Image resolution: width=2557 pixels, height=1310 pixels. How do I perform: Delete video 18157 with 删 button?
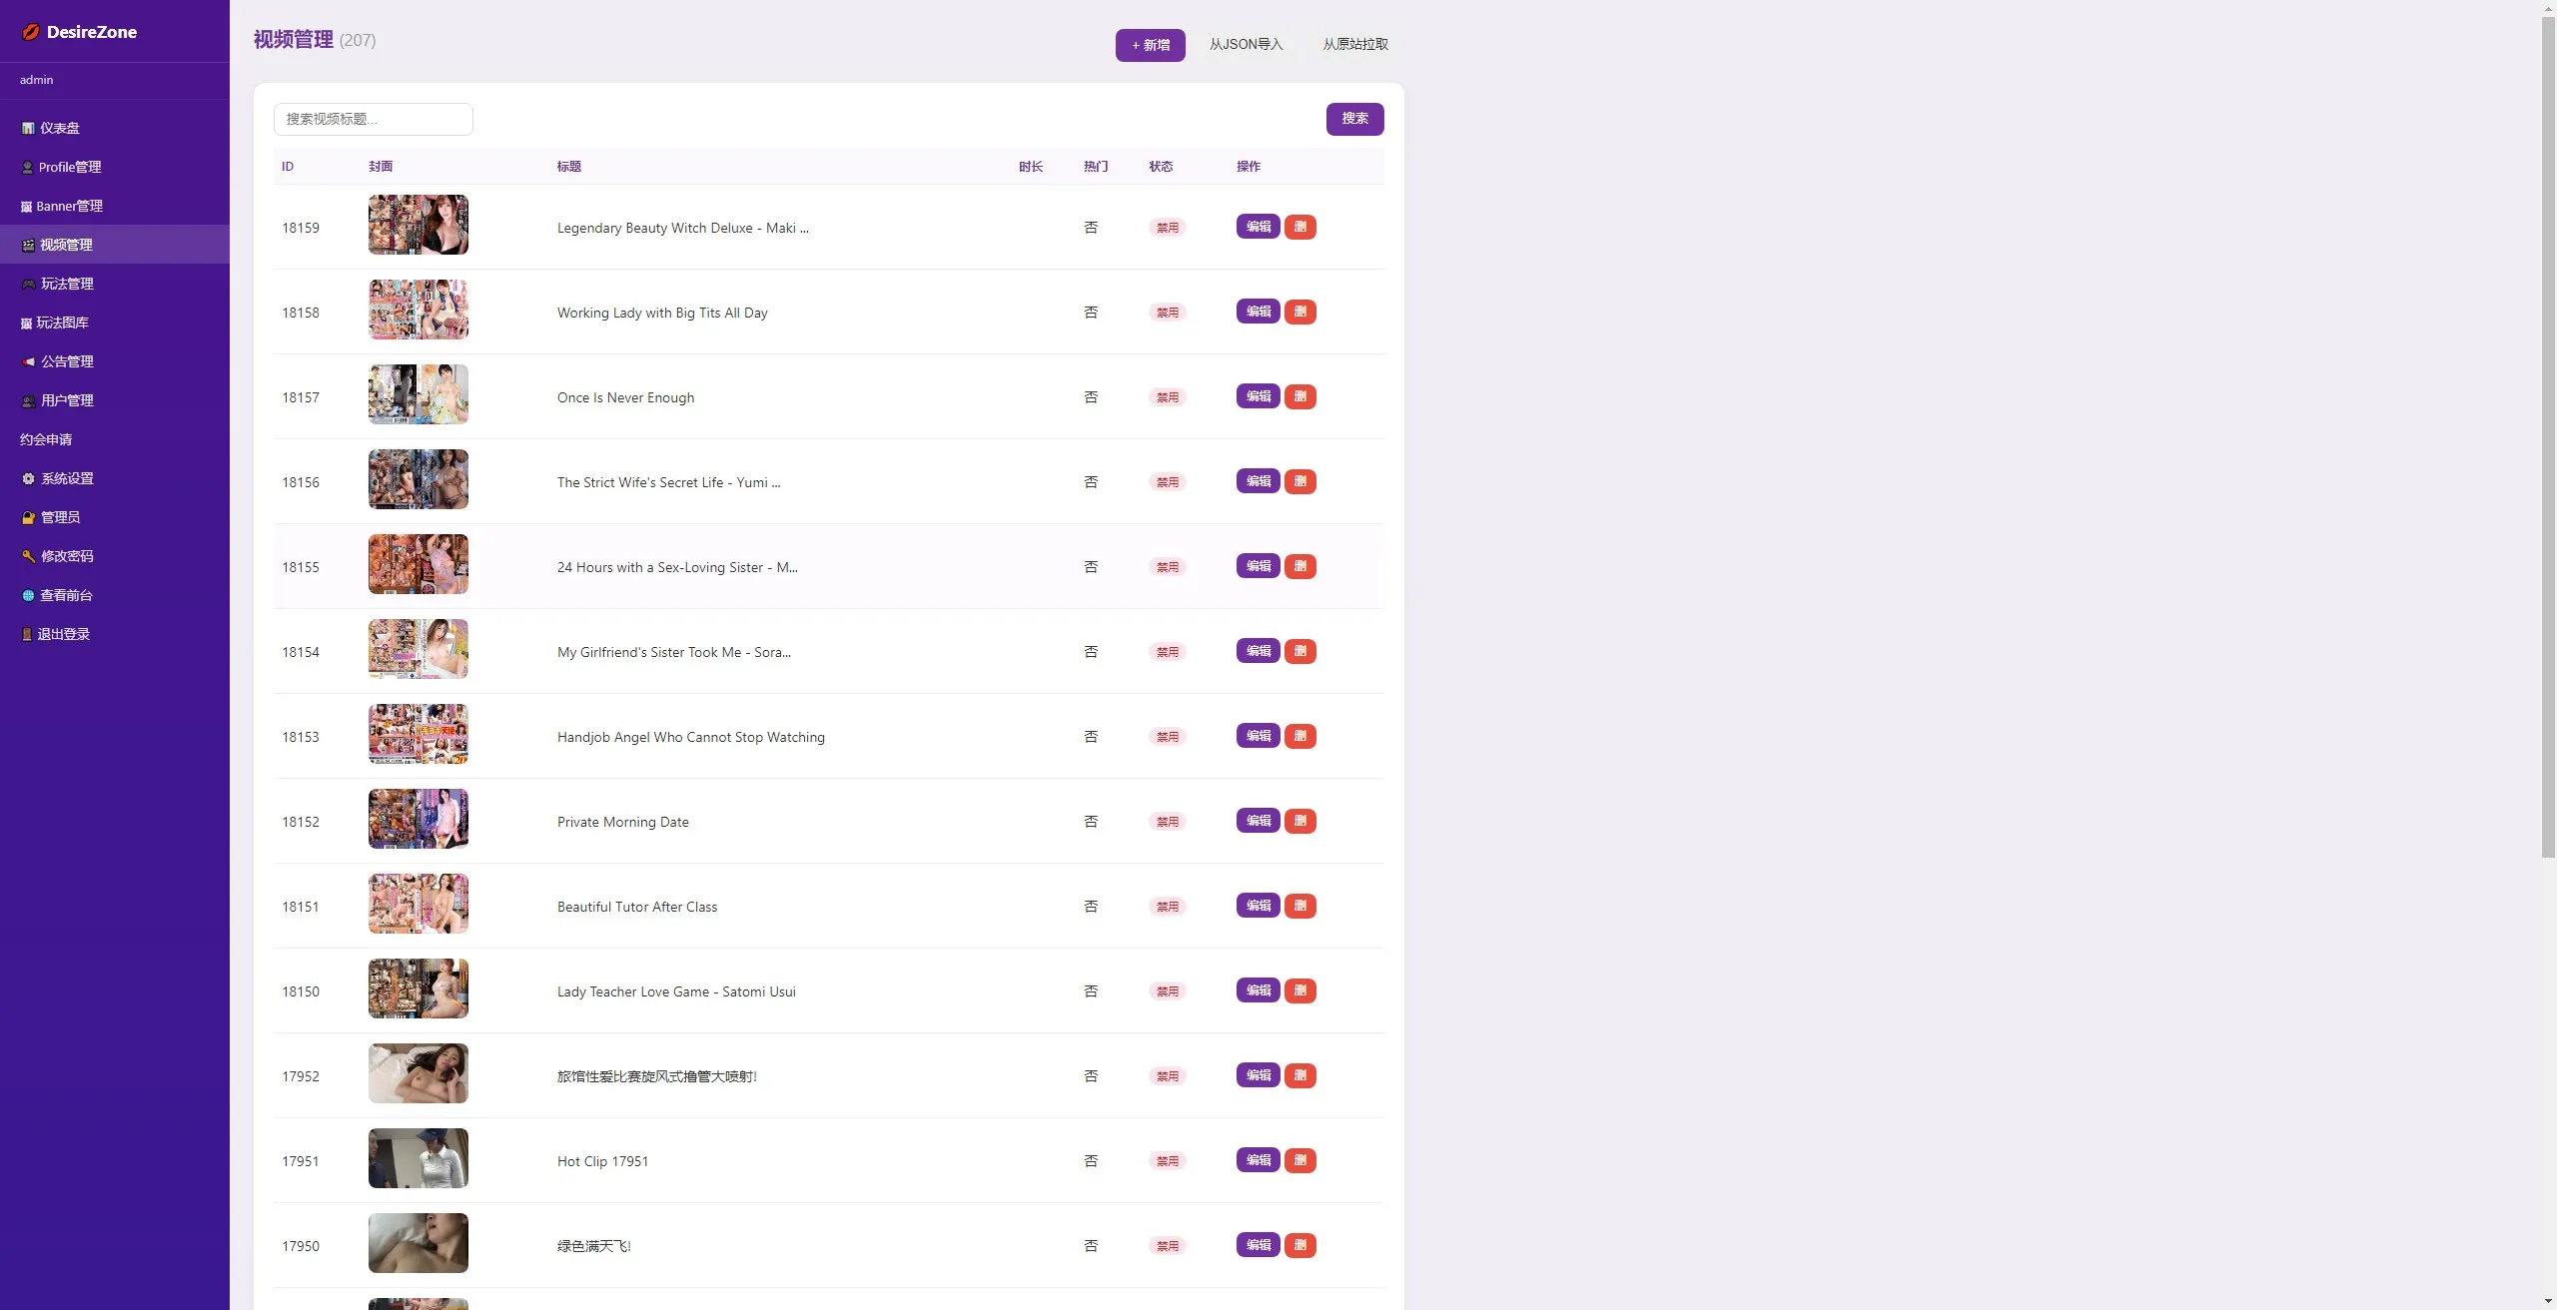click(x=1299, y=396)
